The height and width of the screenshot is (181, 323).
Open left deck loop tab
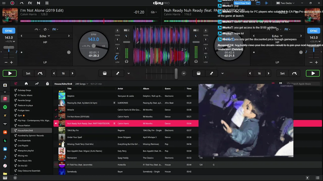point(46,29)
